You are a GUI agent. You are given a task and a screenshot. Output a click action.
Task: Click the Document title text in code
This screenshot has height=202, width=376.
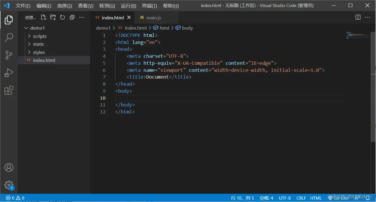(x=157, y=77)
